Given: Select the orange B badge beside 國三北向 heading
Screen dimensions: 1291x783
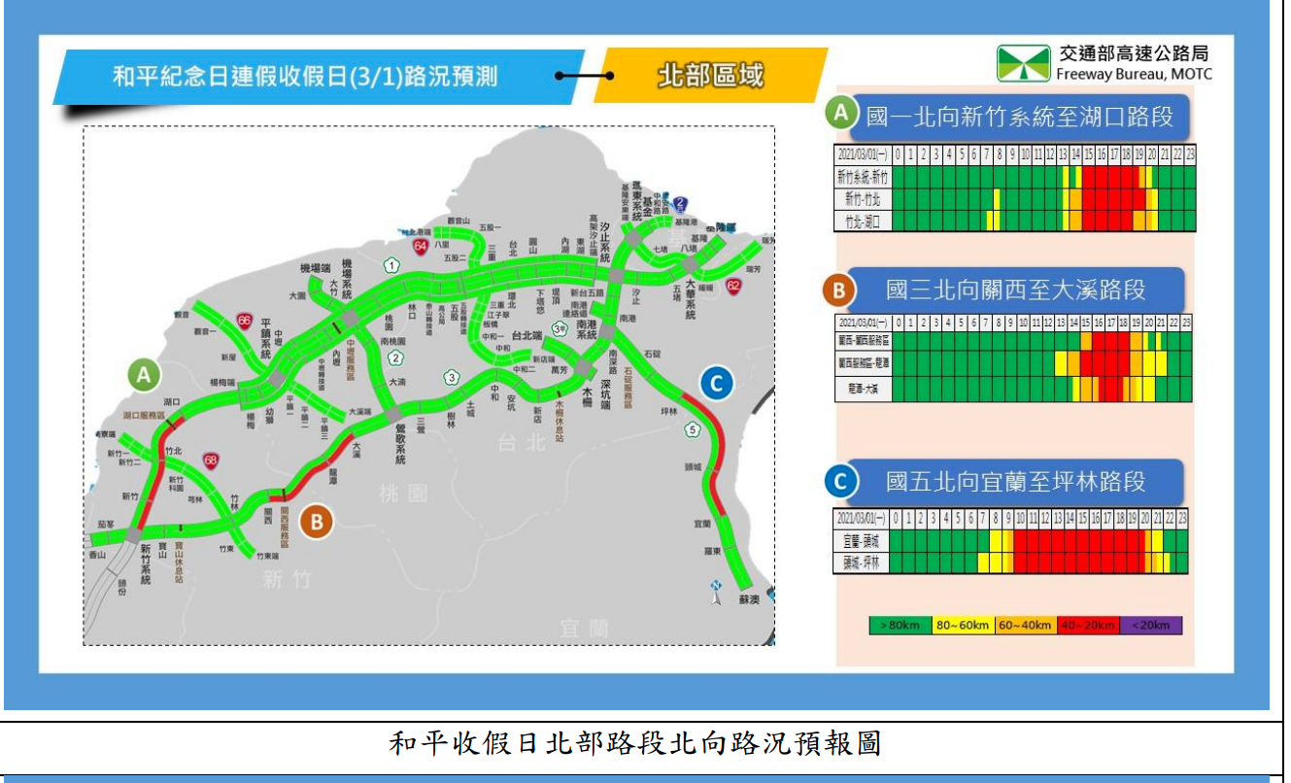Looking at the screenshot, I should tap(838, 289).
